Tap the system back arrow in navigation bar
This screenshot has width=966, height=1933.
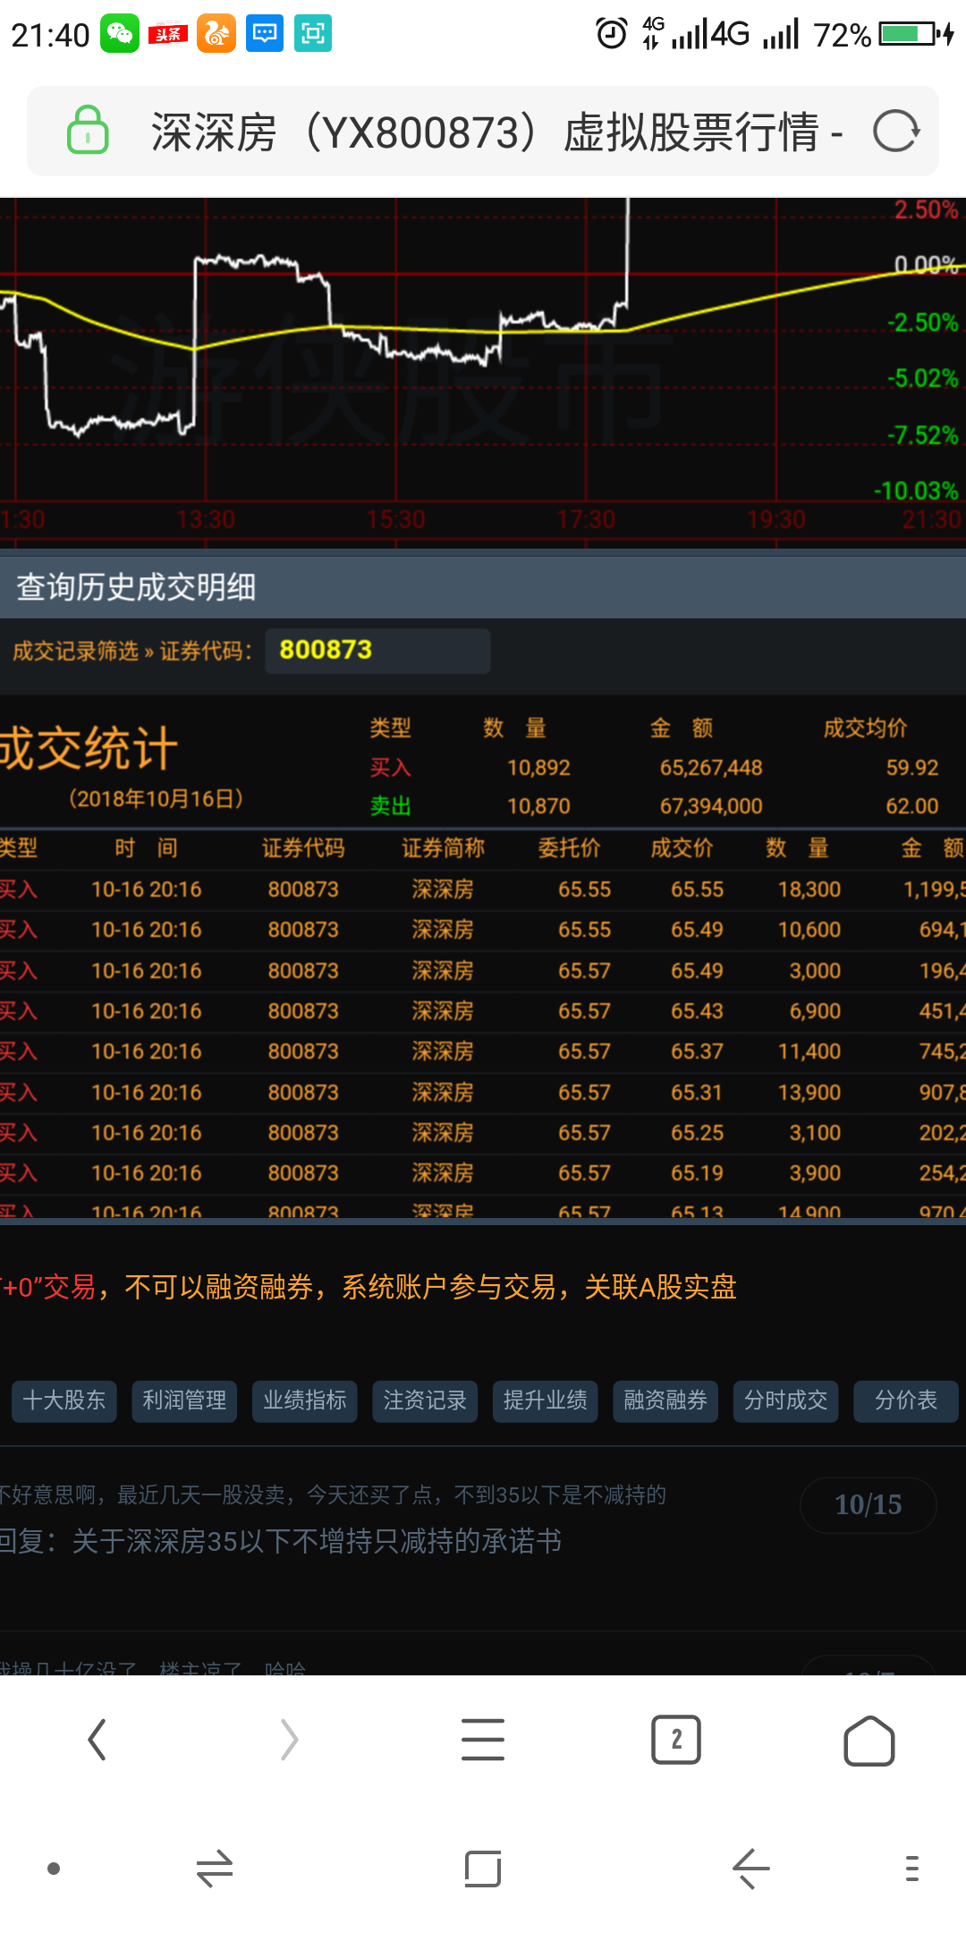pyautogui.click(x=750, y=1869)
